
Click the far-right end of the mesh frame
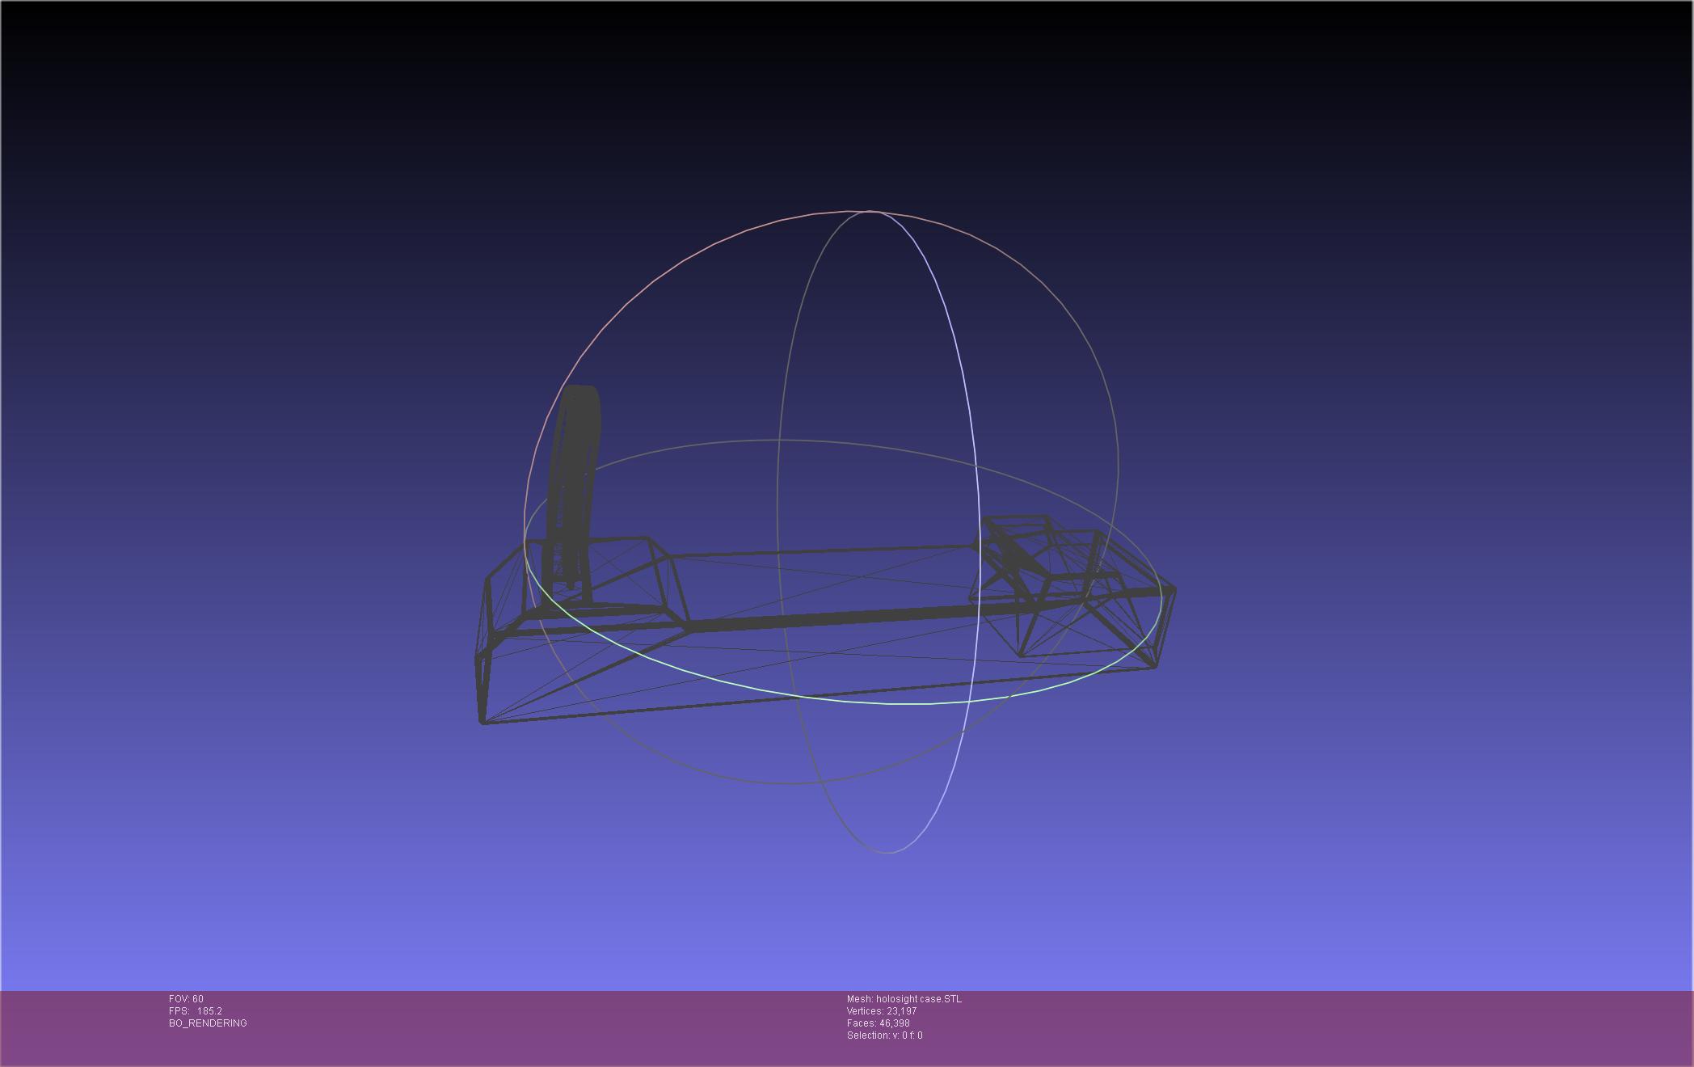point(1172,592)
